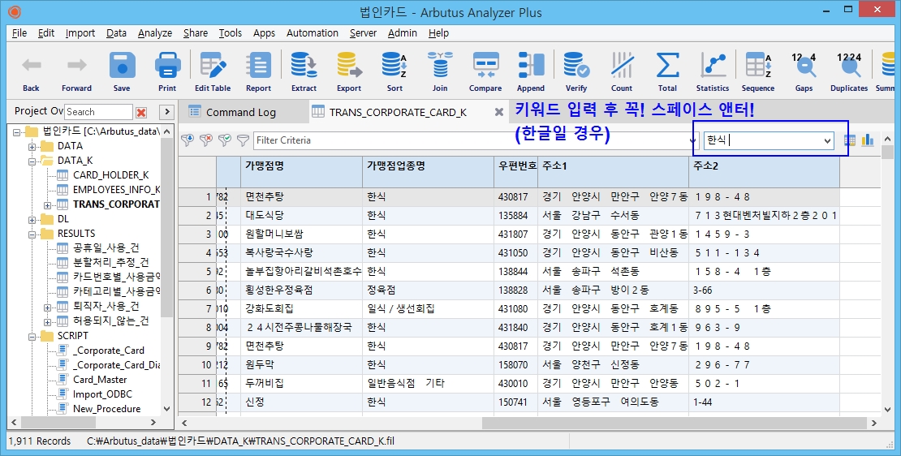This screenshot has height=456, width=901.
Task: Open the Help menu
Action: pyautogui.click(x=438, y=32)
